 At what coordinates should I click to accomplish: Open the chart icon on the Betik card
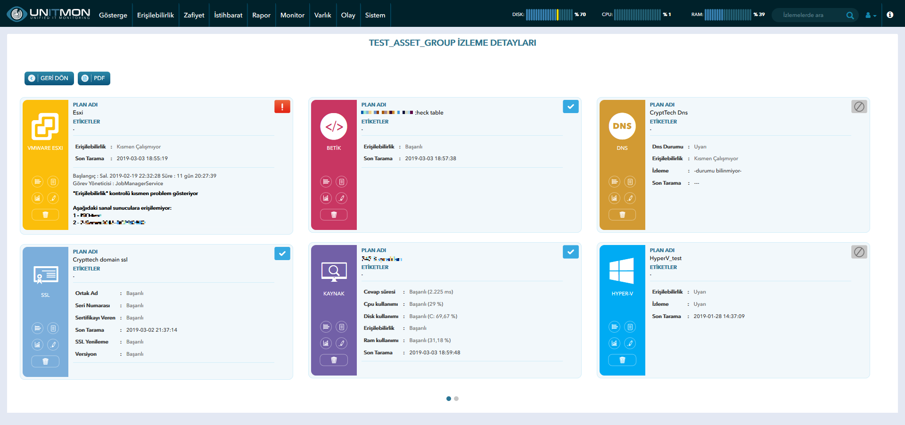click(x=326, y=198)
